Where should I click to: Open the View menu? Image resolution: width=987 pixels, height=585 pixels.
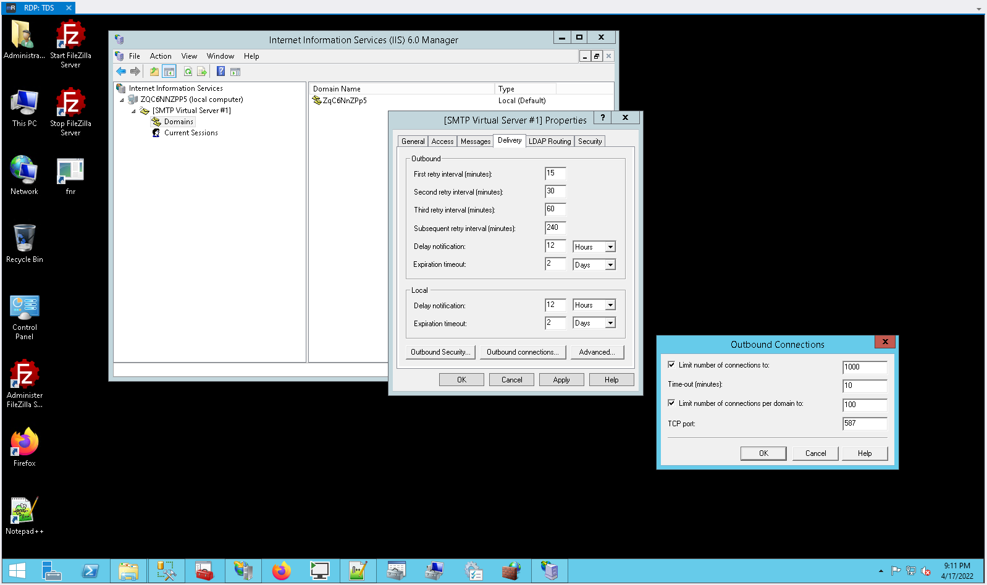coord(189,56)
